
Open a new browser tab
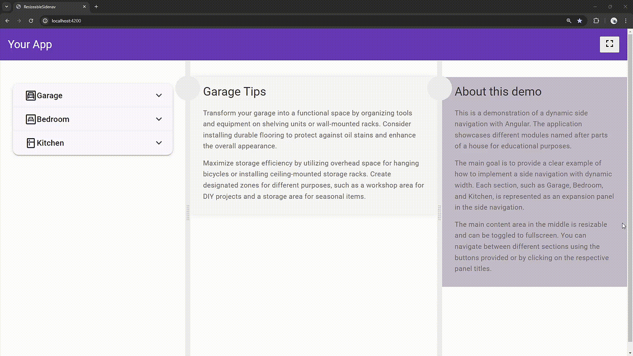(x=96, y=7)
